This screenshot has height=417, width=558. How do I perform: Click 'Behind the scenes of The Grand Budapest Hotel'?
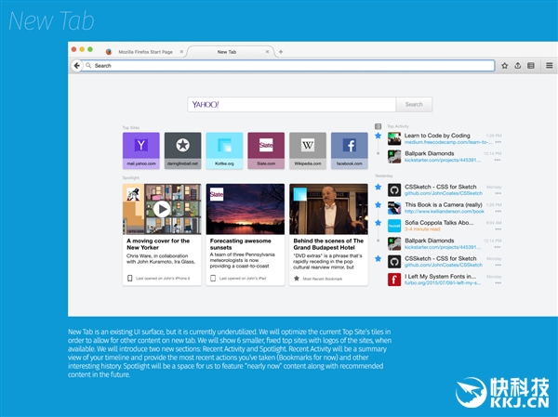click(328, 244)
